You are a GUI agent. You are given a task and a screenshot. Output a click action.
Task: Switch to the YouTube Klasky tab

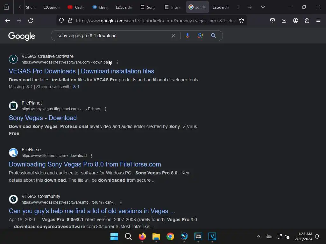point(76,7)
